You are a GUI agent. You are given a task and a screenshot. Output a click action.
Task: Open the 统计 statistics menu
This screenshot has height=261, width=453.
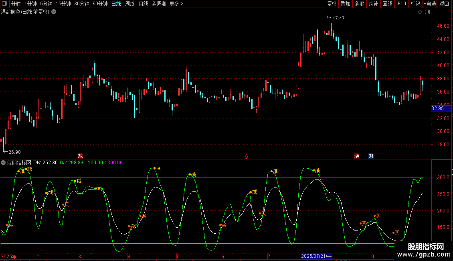pyautogui.click(x=373, y=4)
